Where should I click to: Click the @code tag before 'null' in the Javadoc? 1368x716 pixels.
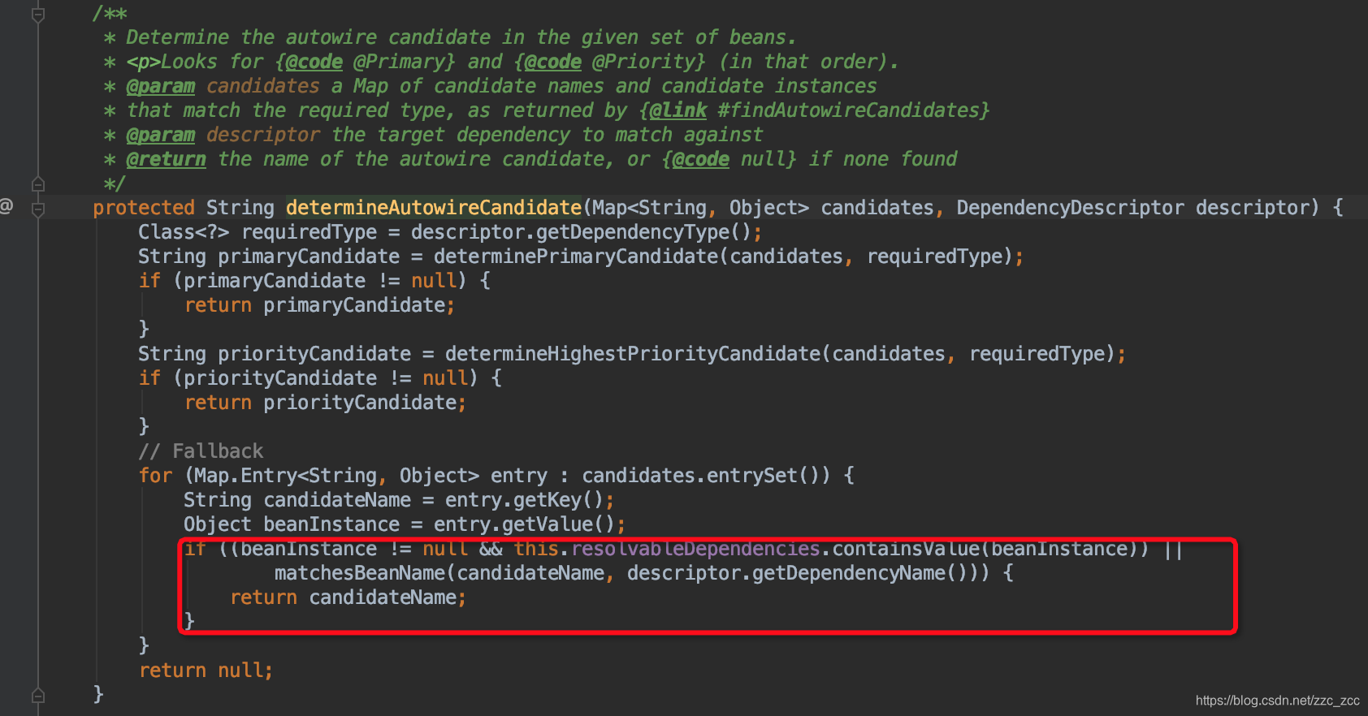[701, 159]
